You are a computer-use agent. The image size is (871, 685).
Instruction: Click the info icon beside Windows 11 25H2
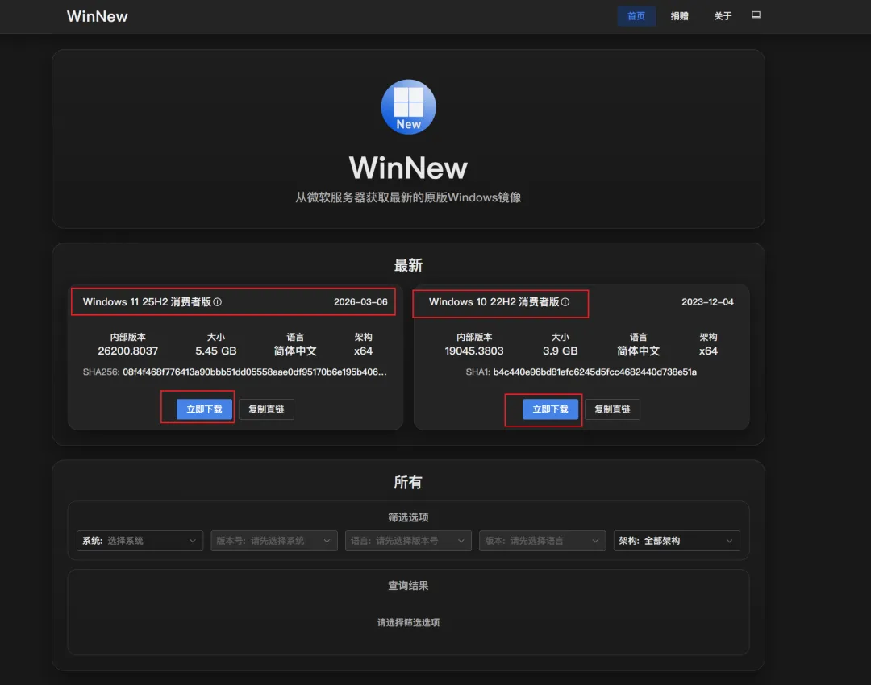pos(218,302)
